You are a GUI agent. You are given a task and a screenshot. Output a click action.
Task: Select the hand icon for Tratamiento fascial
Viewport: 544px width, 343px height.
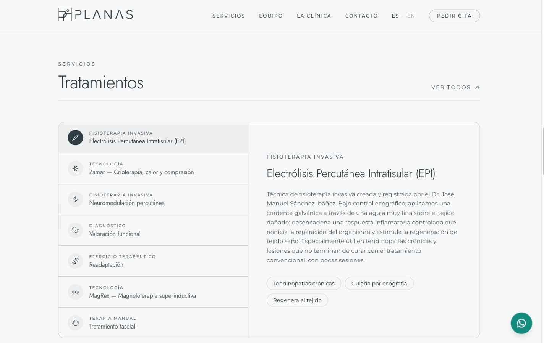(75, 323)
